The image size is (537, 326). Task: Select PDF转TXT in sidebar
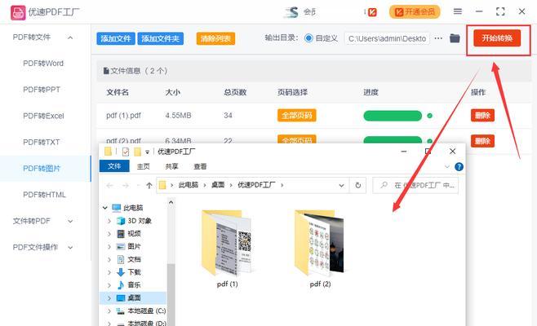pos(41,143)
